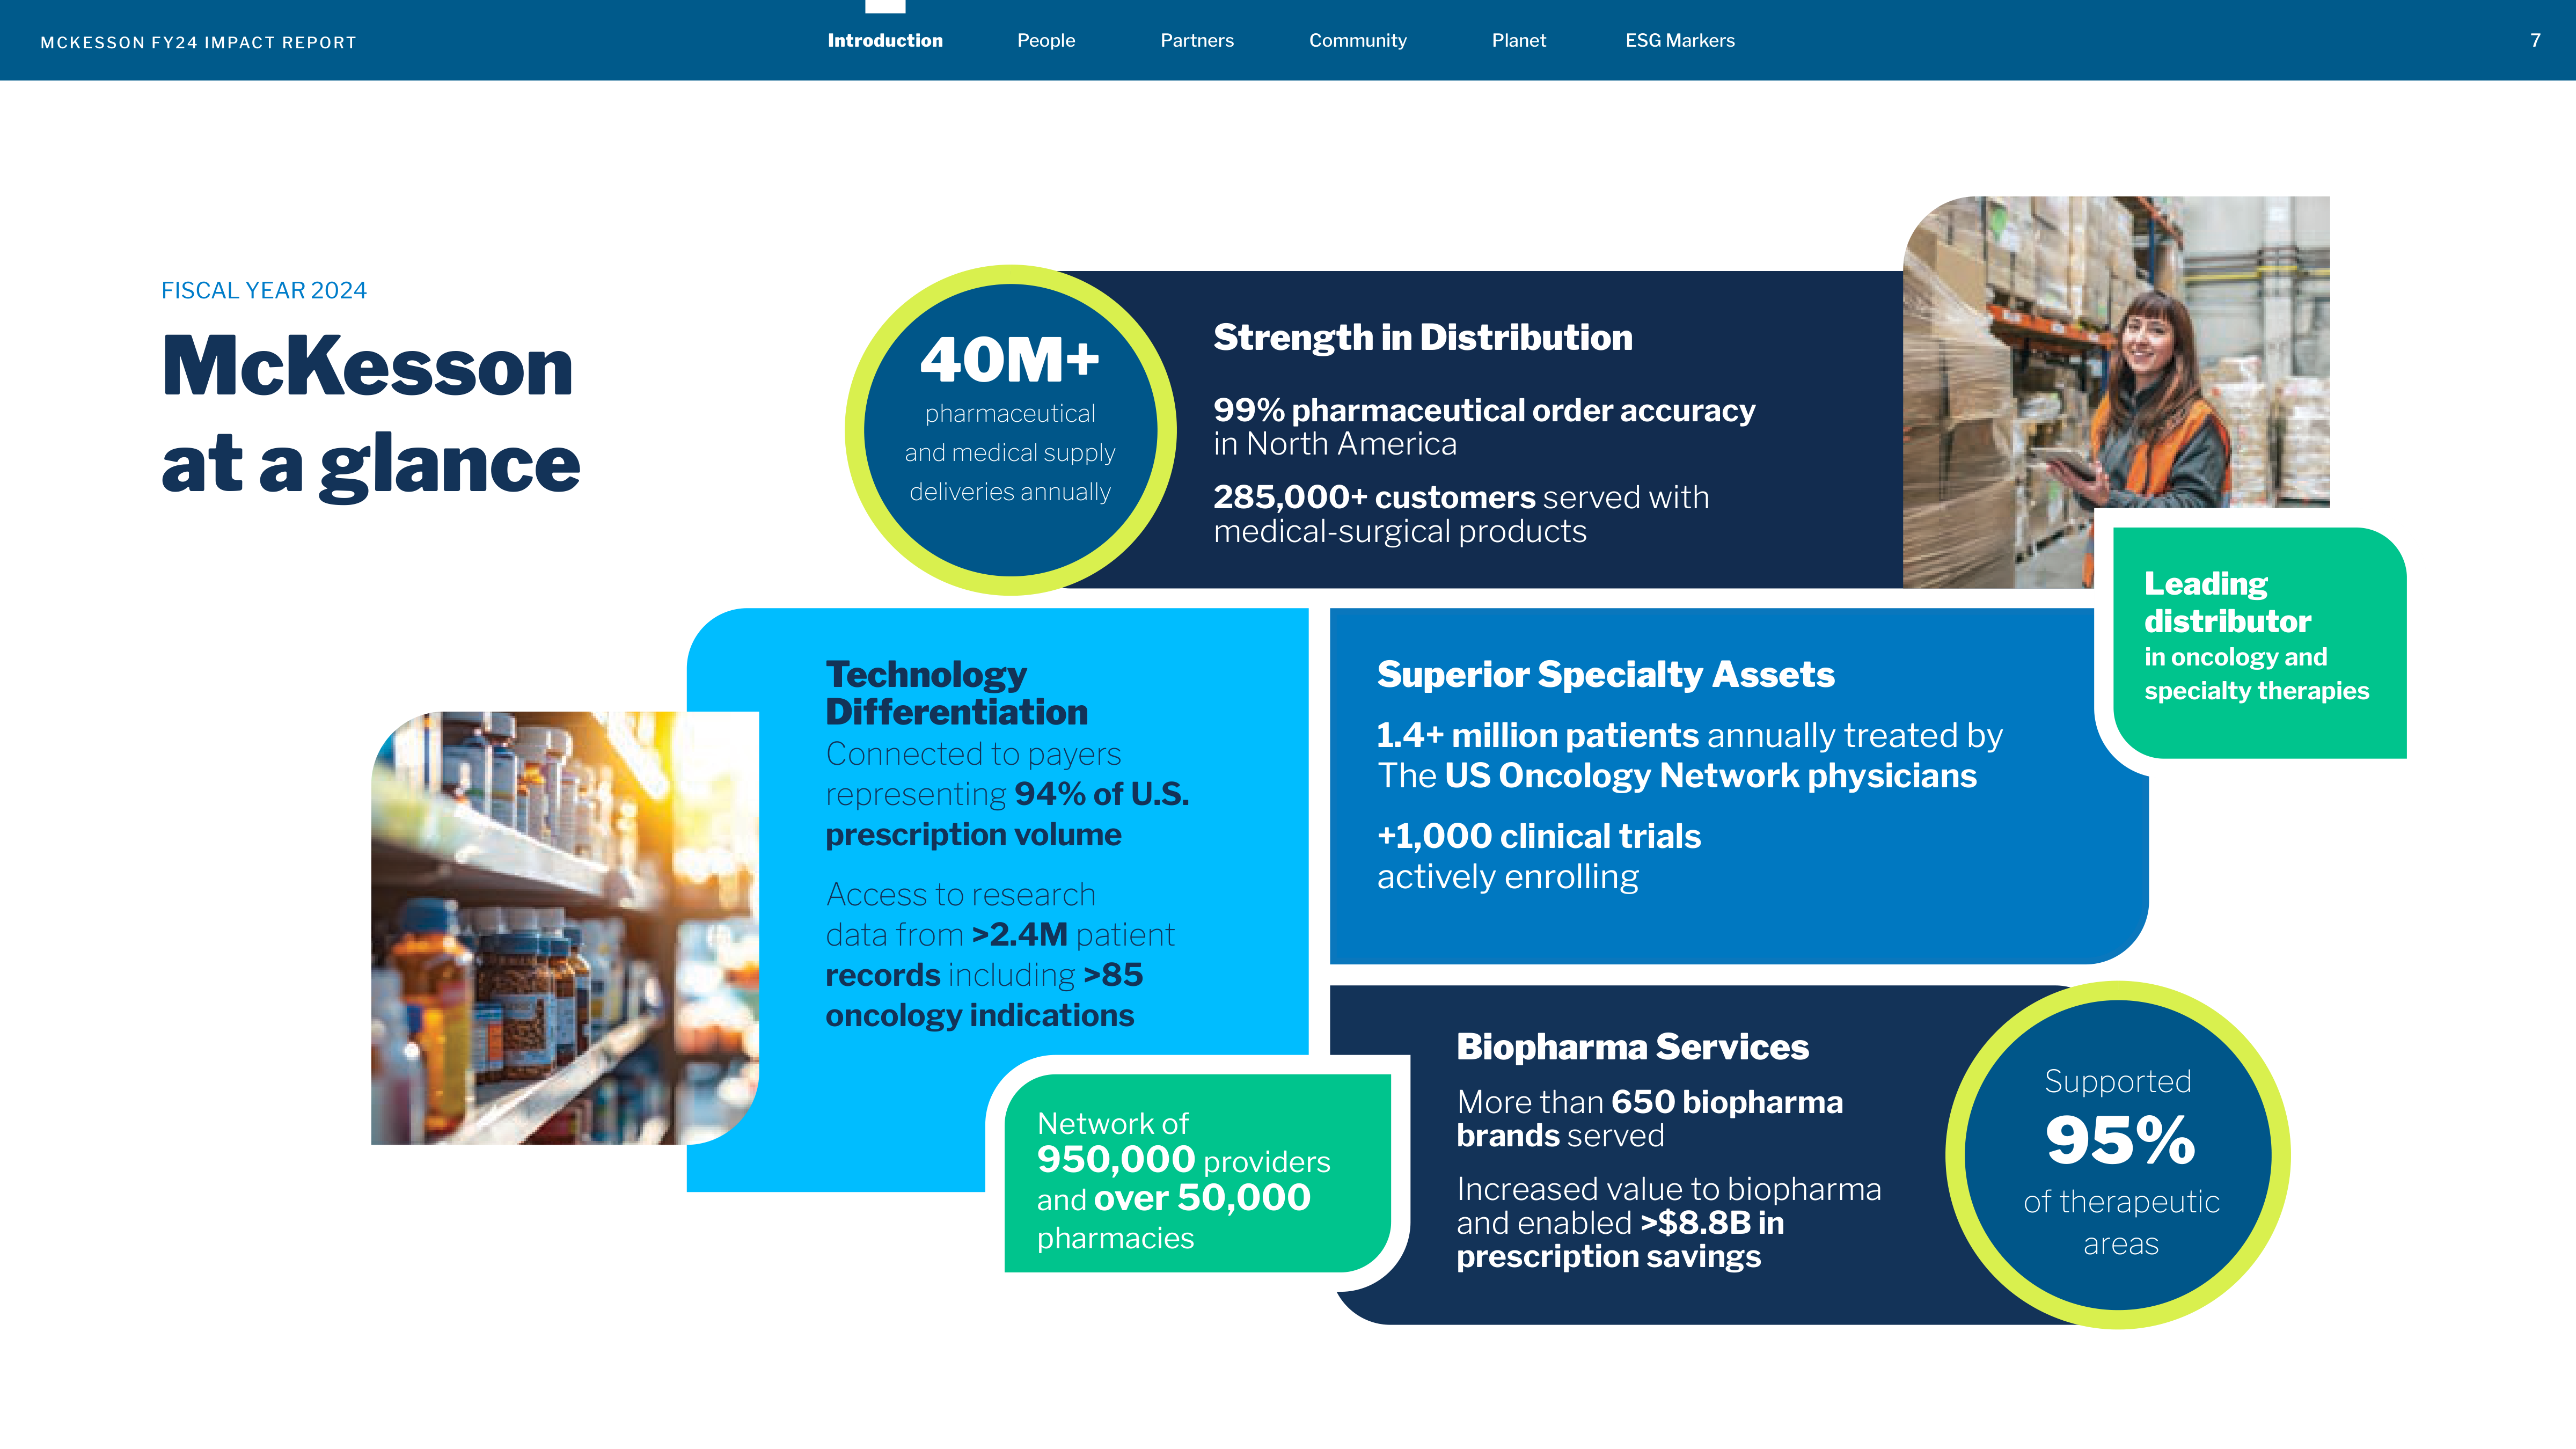Select the 40M+ deliveries circle
The image size is (2576, 1449).
click(1010, 430)
